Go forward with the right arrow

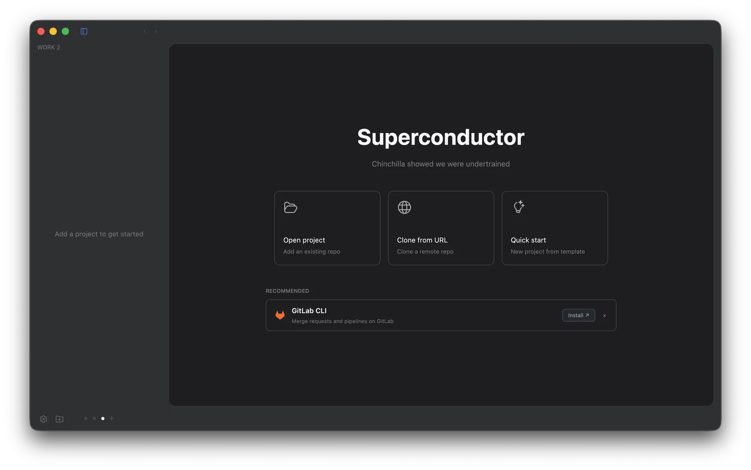click(x=156, y=31)
